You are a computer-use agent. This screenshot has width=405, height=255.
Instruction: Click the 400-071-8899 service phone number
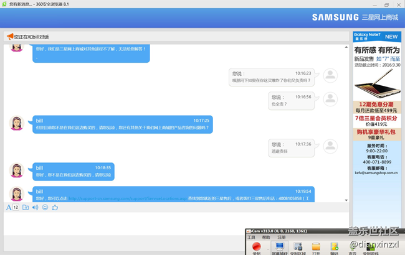pyautogui.click(x=377, y=162)
